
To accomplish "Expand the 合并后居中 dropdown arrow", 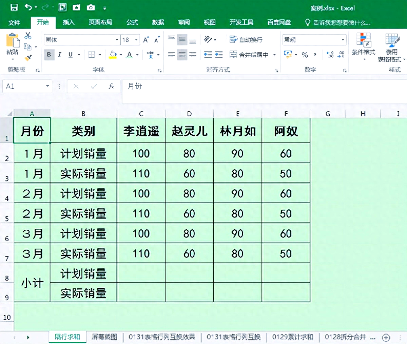I will pyautogui.click(x=274, y=55).
